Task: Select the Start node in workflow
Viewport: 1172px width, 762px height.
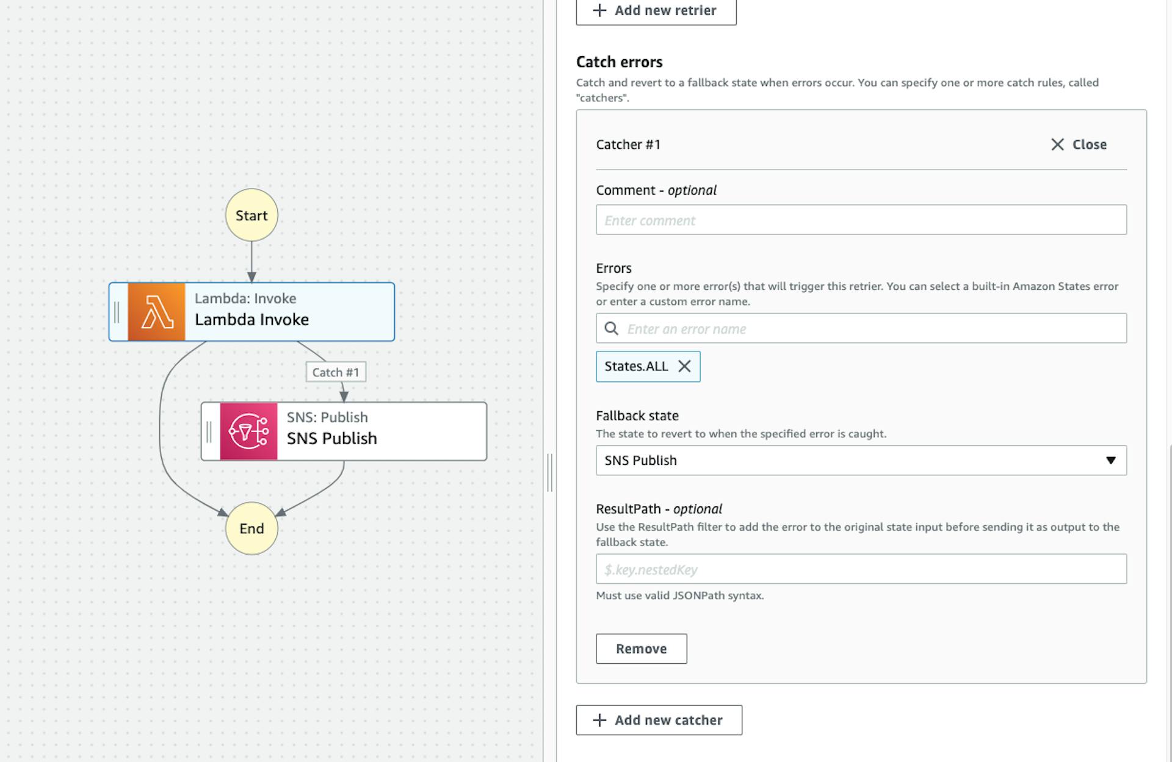Action: (x=251, y=215)
